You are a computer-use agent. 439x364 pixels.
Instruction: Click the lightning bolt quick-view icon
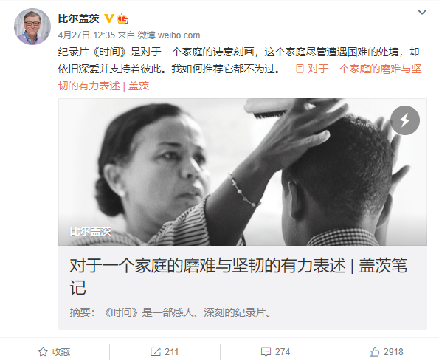click(x=405, y=120)
